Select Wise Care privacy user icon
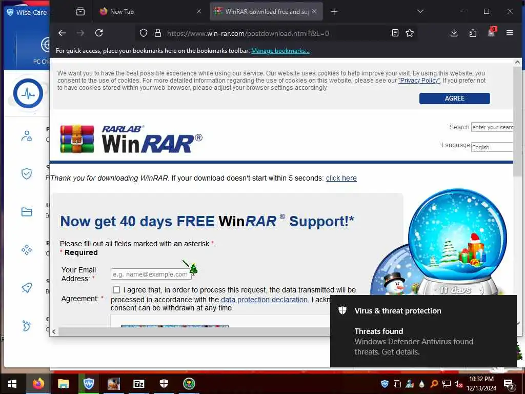525x394 pixels. point(27,136)
